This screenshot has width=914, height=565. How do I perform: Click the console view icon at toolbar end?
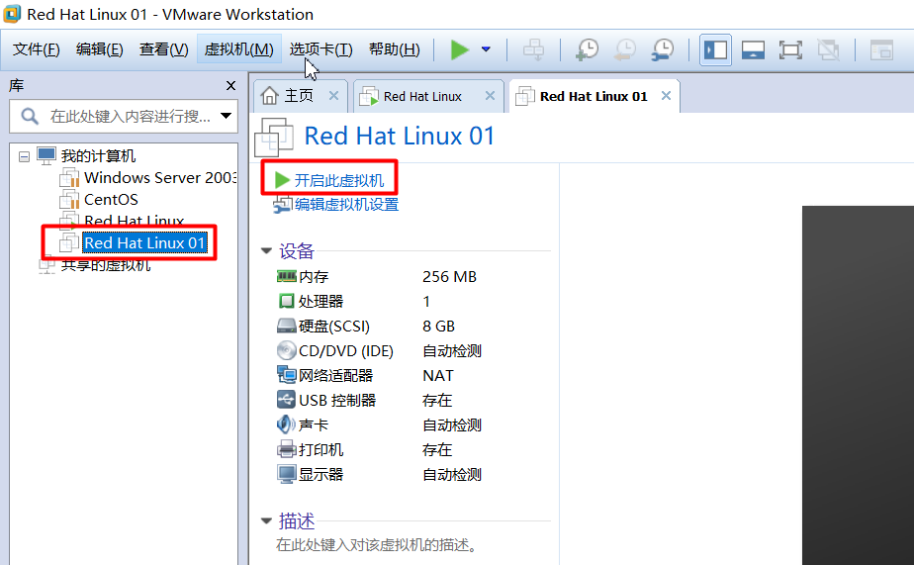pos(881,50)
